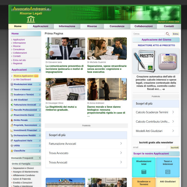
Task: Expand Diritto Penale submenu arrow
Action: (x=40, y=120)
